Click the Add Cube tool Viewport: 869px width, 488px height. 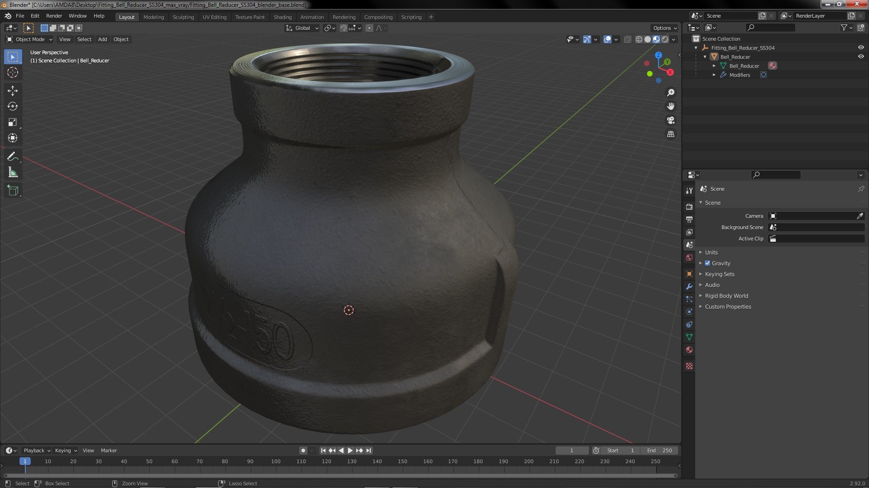click(13, 191)
